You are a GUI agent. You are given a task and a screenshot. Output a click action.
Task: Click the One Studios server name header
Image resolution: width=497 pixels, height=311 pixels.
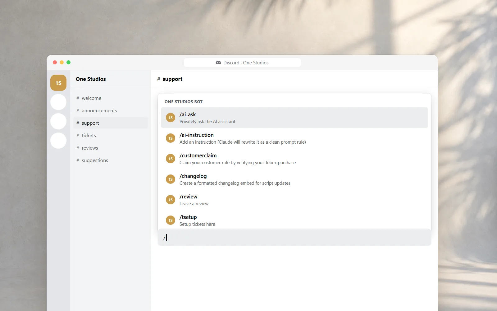tap(91, 79)
